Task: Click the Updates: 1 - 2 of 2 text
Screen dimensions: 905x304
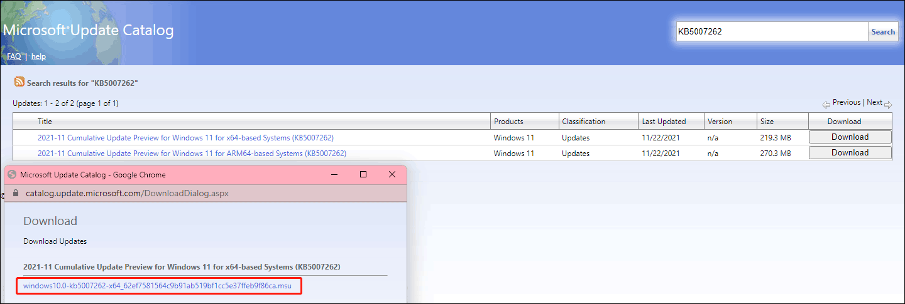Action: tap(65, 103)
